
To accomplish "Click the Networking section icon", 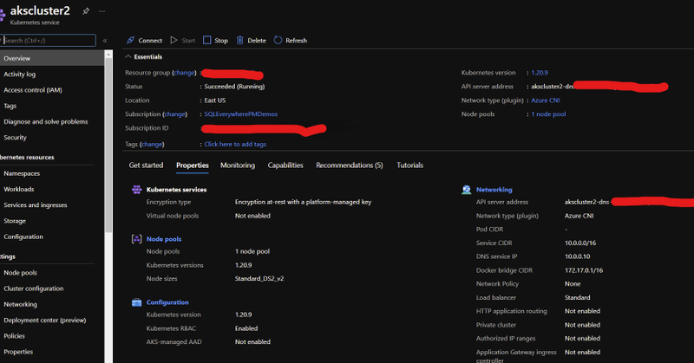I will point(466,190).
